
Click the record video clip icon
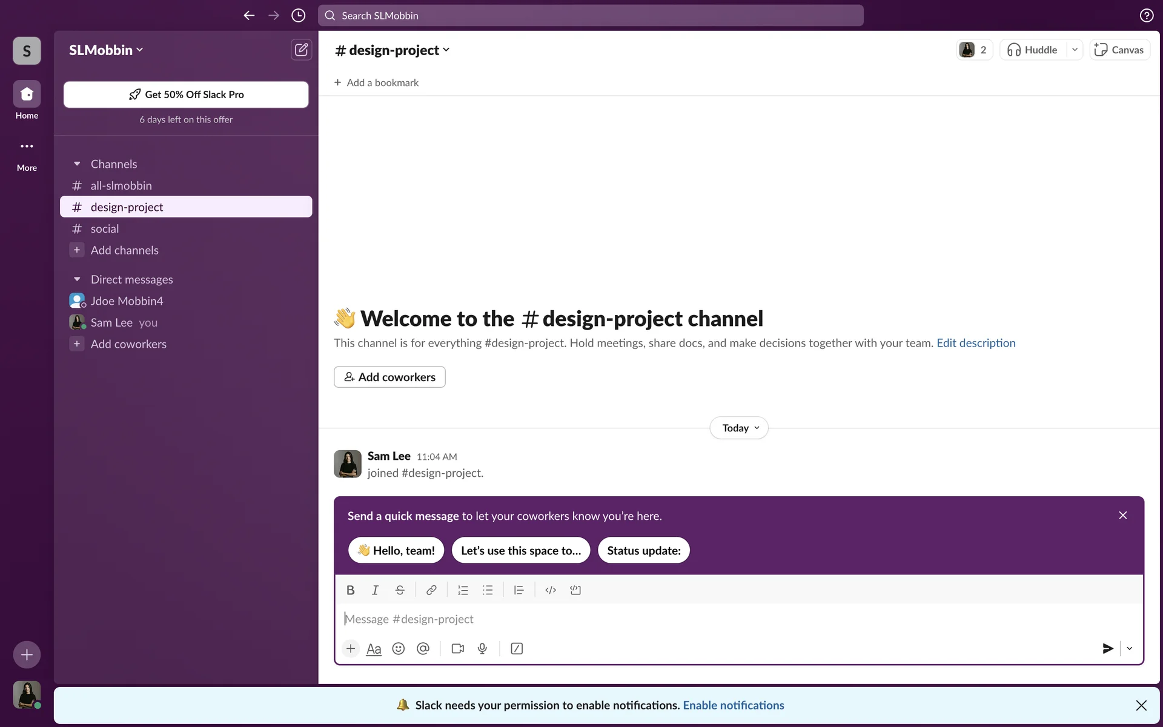point(458,649)
